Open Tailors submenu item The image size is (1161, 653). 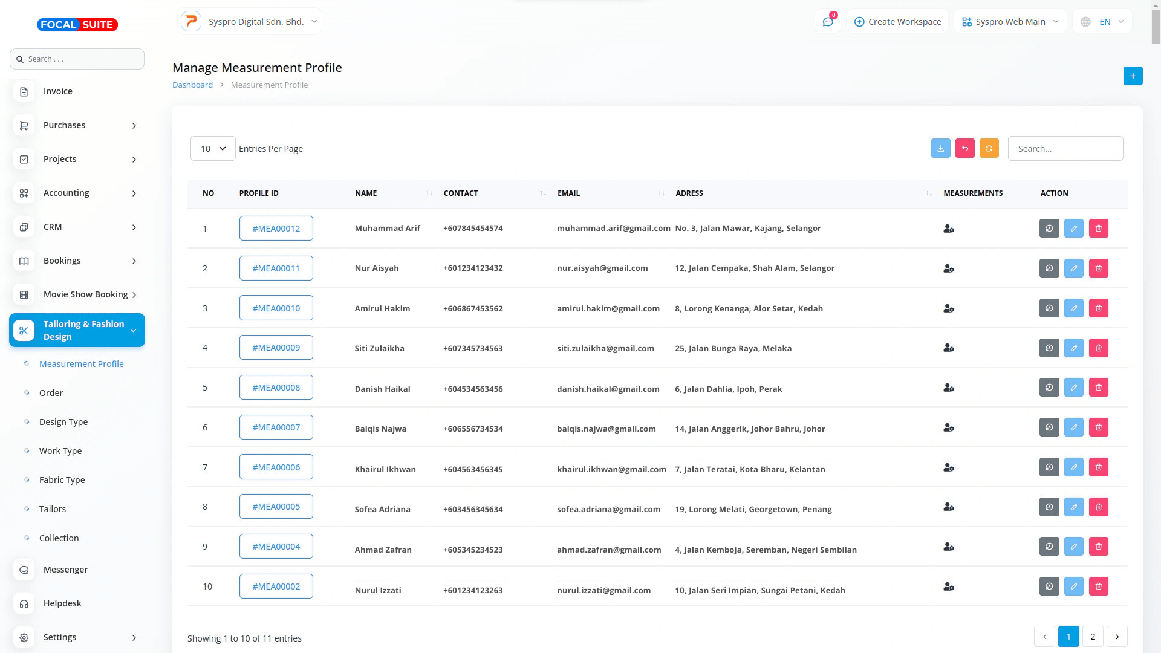point(53,508)
